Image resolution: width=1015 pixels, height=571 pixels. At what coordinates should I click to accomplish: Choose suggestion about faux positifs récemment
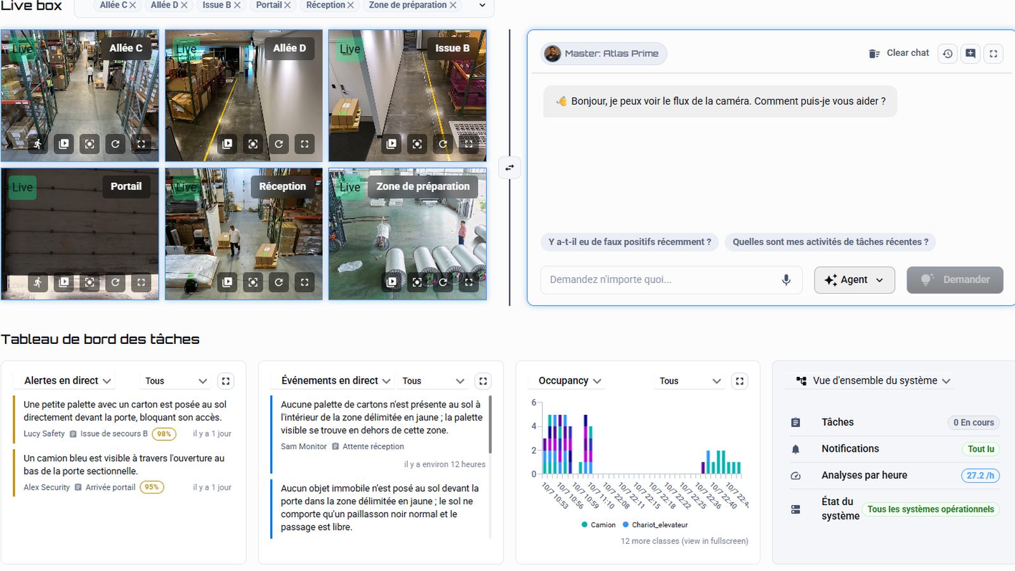(x=630, y=242)
